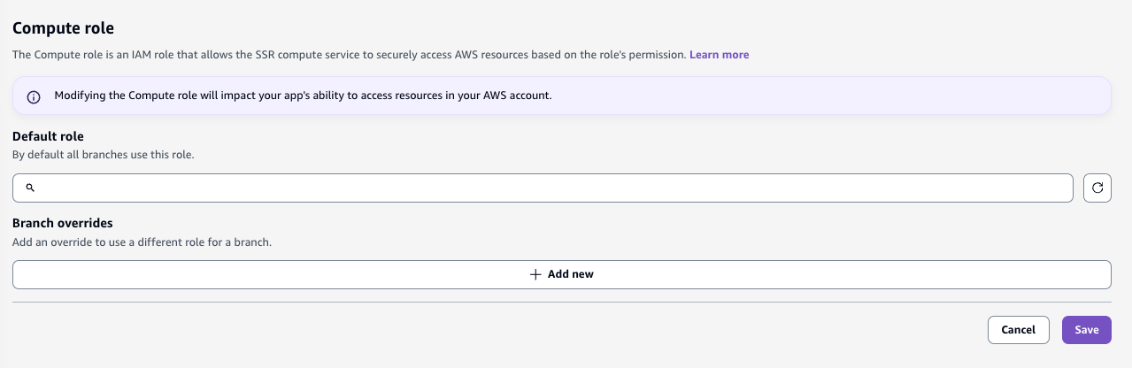Click the Branch overrides label
This screenshot has height=368, width=1132.
(x=63, y=223)
